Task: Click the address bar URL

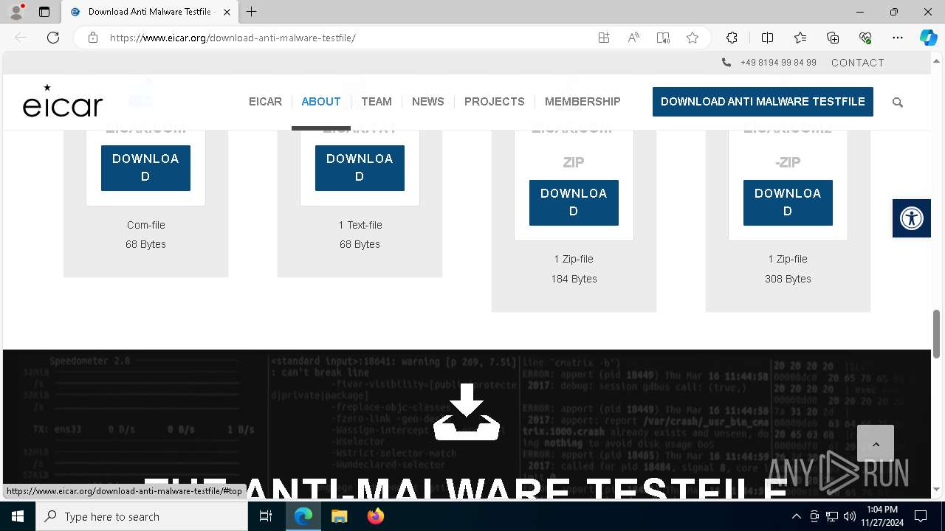Action: 233,38
